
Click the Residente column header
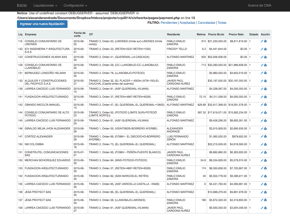[x=181, y=34]
